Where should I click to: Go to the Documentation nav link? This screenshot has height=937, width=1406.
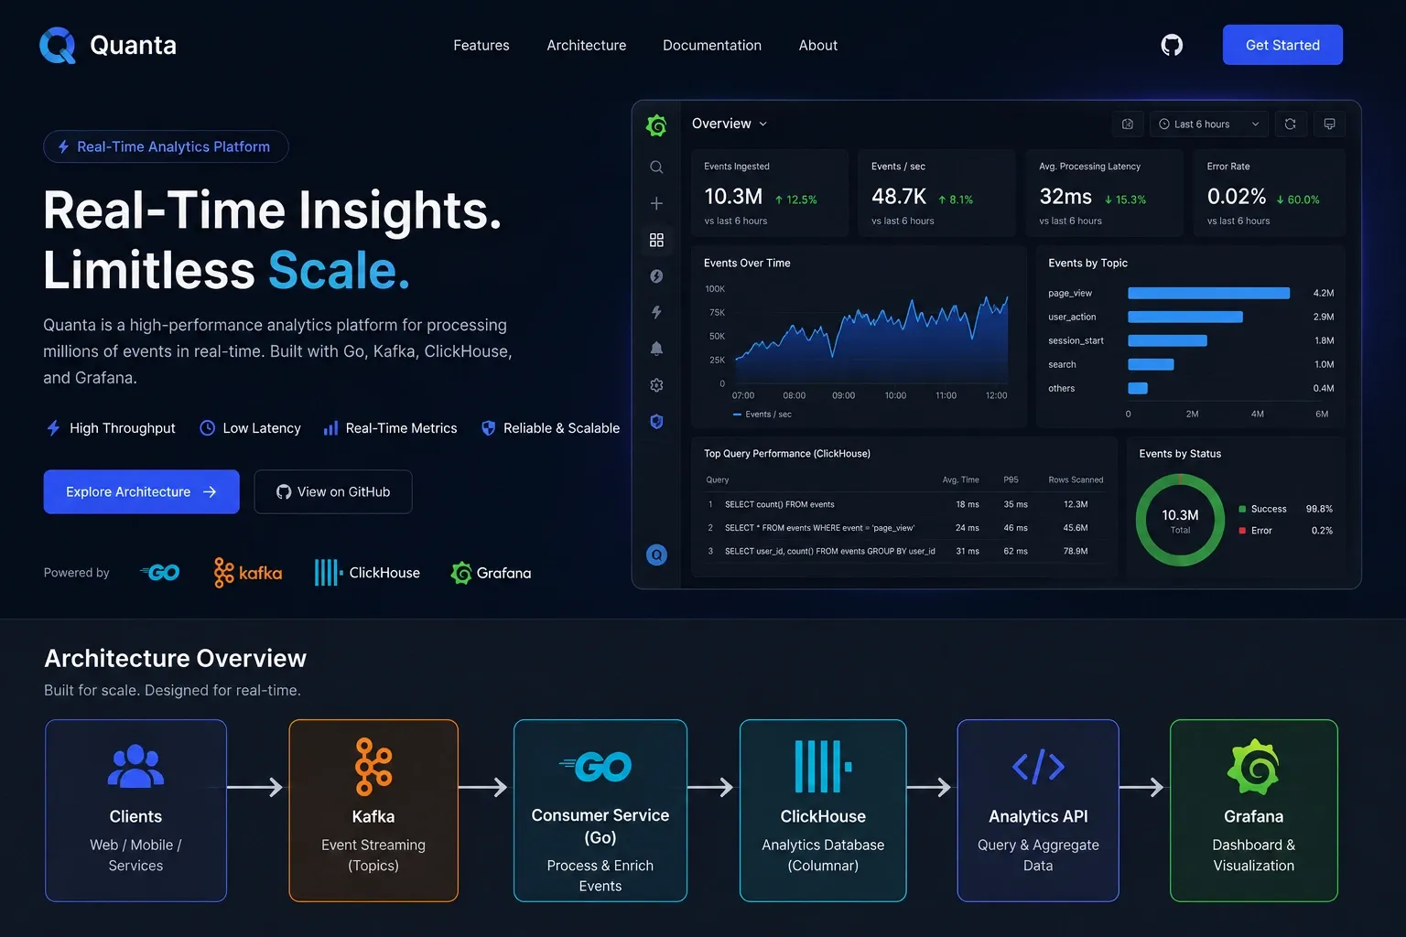pos(712,45)
